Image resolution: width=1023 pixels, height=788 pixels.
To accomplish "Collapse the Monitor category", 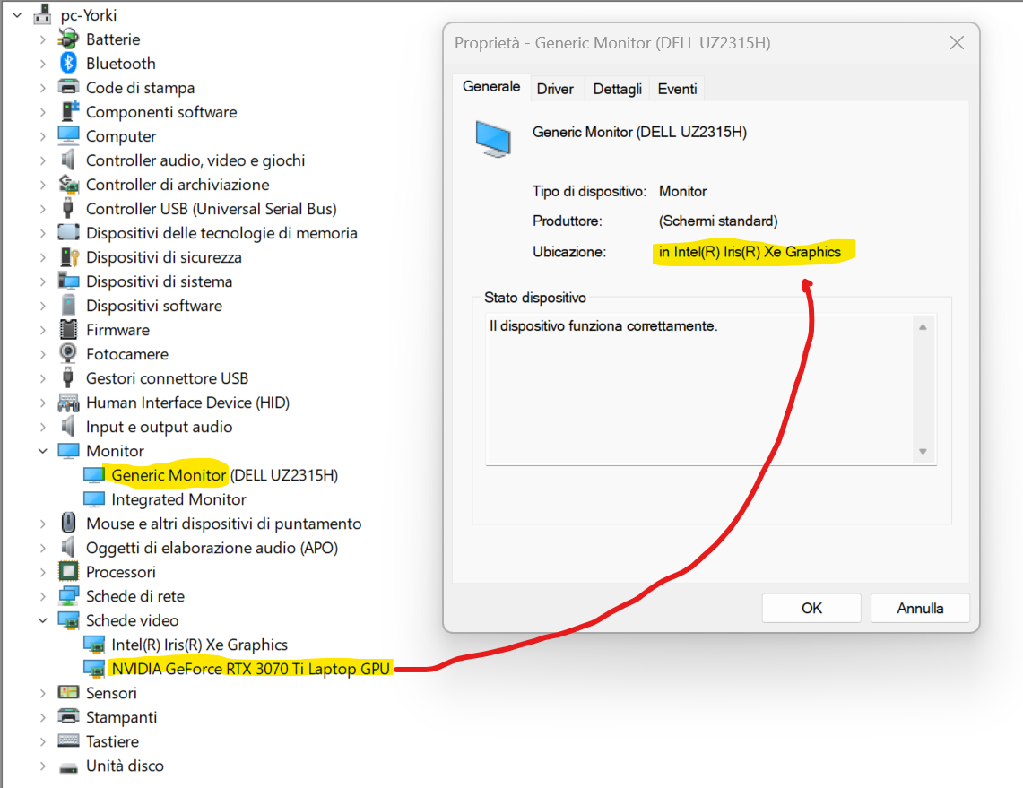I will [x=43, y=450].
